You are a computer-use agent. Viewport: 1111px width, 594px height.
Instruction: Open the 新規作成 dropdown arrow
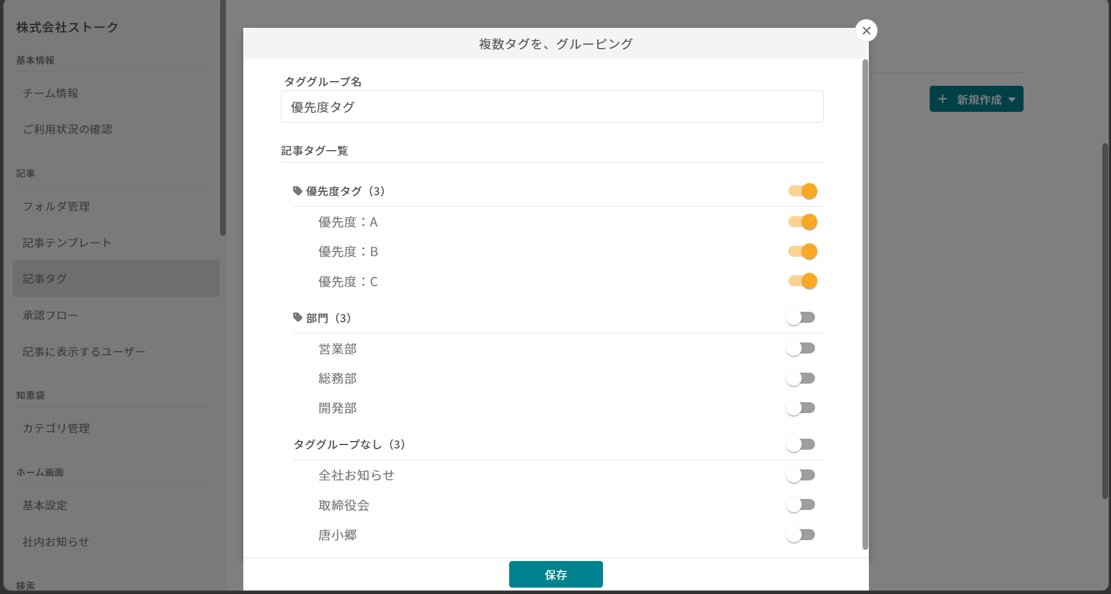[1011, 100]
